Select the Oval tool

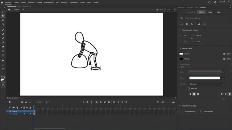click(x=3, y=55)
